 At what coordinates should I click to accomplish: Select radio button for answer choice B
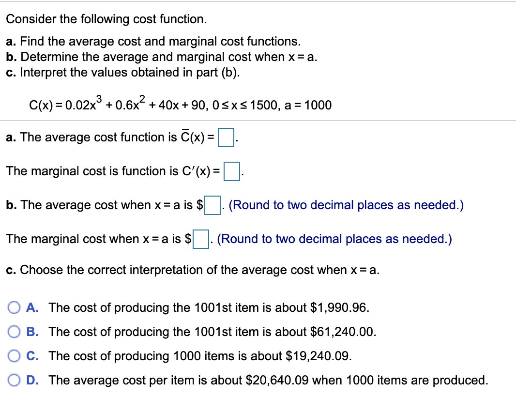(13, 332)
